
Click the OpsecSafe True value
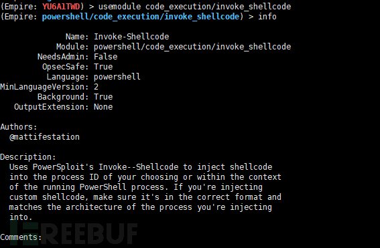click(103, 67)
